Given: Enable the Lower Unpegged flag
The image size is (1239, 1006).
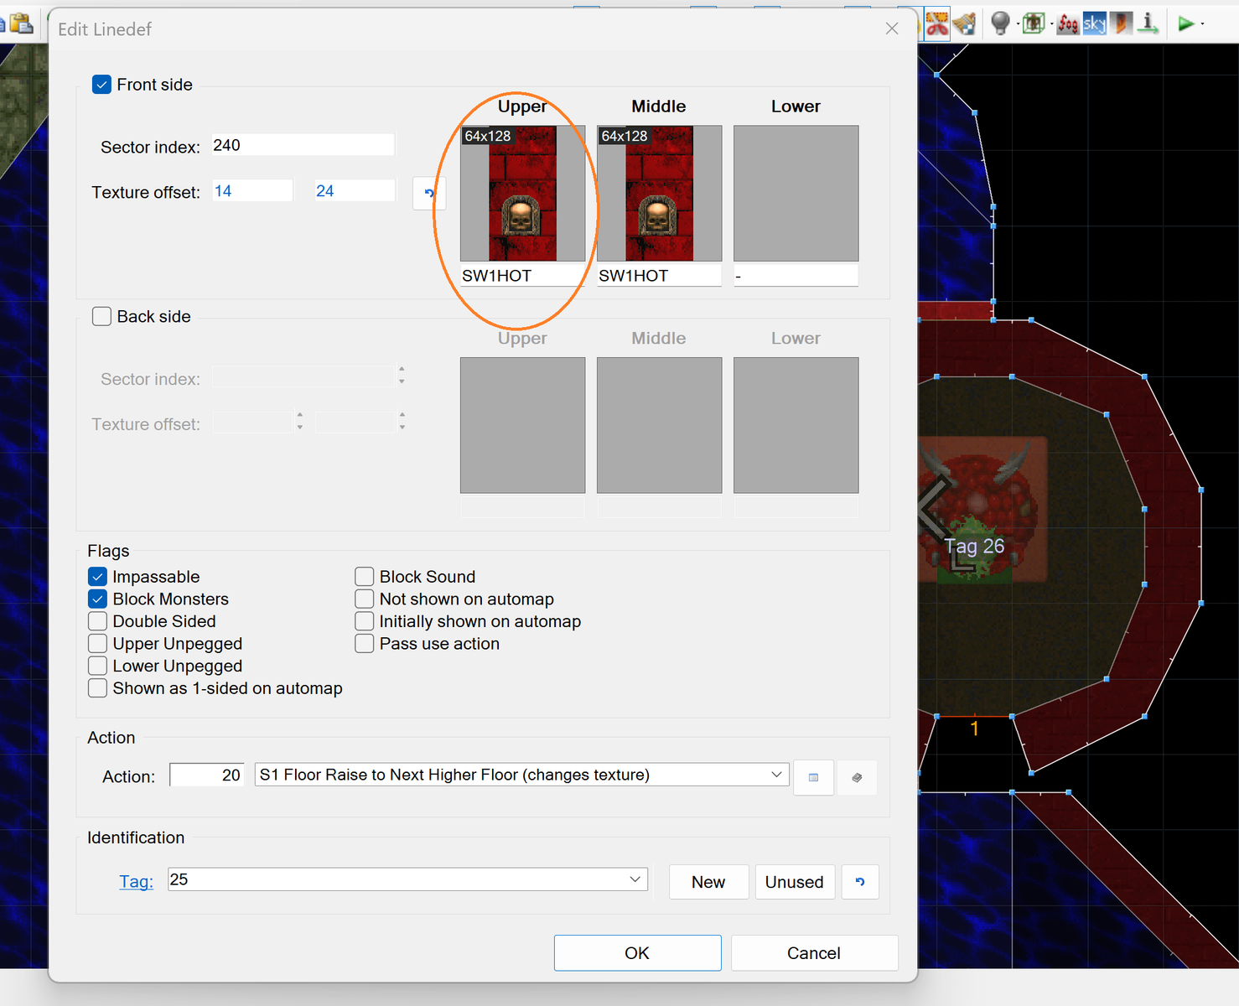Looking at the screenshot, I should (x=97, y=666).
